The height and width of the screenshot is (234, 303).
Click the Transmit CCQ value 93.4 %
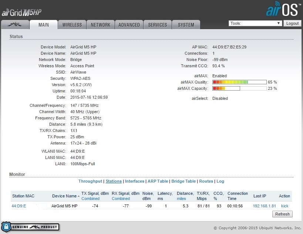coord(218,66)
